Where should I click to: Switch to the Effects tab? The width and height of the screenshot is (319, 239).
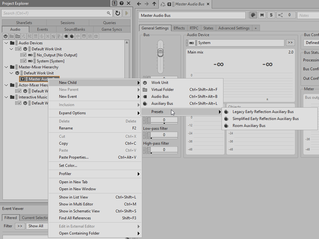[179, 28]
